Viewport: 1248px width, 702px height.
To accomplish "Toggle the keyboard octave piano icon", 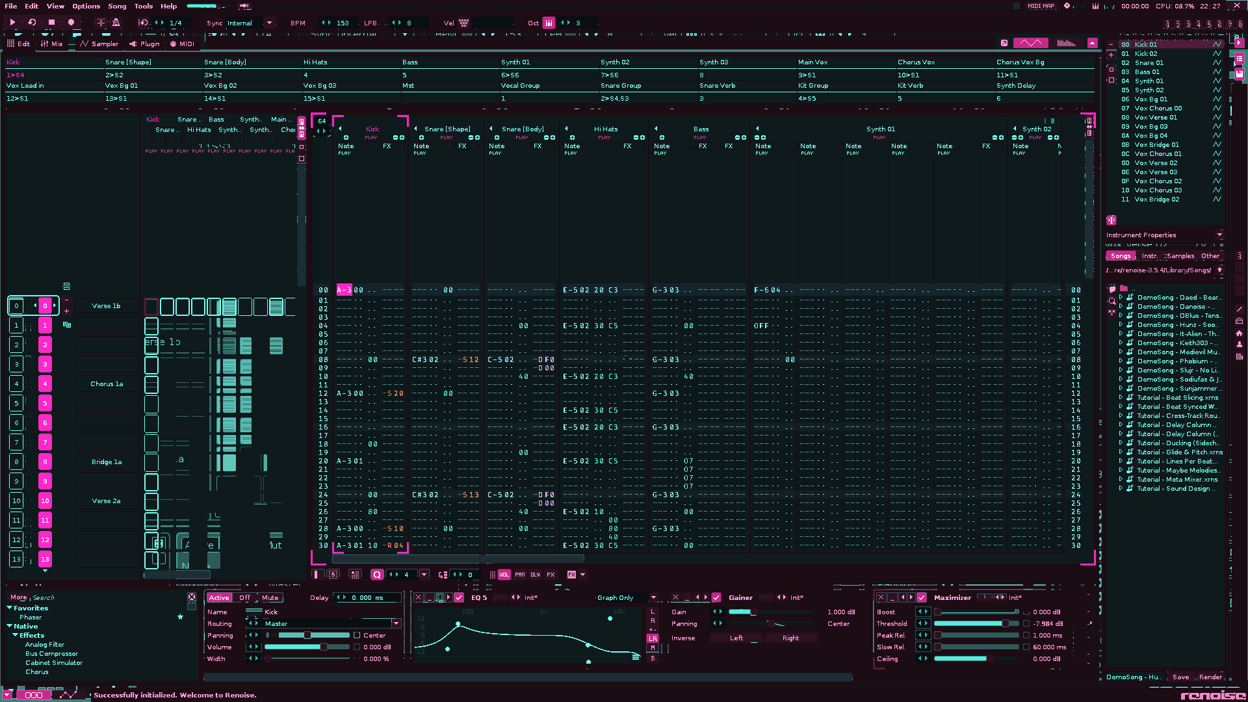I will (x=549, y=23).
